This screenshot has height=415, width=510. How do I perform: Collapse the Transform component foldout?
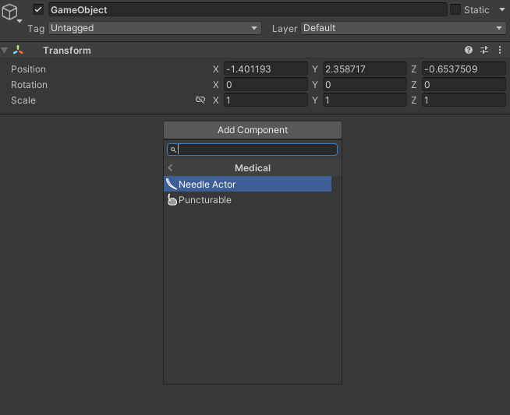[5, 51]
